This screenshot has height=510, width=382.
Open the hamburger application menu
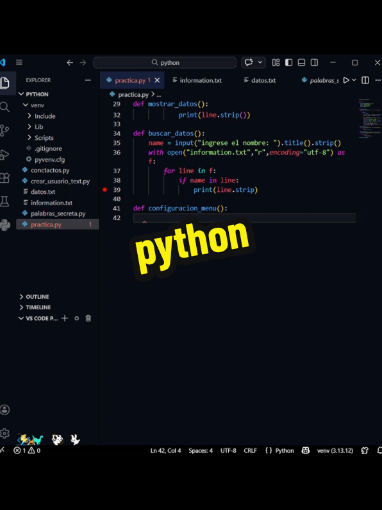click(19, 62)
